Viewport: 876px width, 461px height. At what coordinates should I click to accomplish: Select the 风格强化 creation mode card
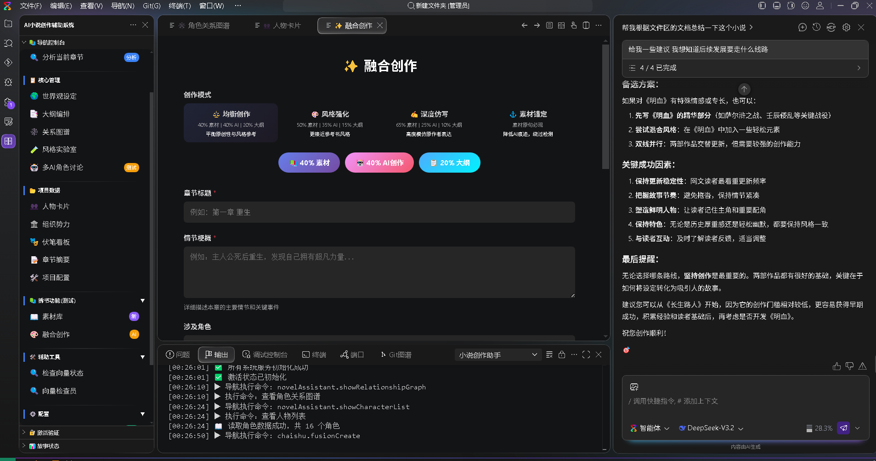click(x=330, y=123)
